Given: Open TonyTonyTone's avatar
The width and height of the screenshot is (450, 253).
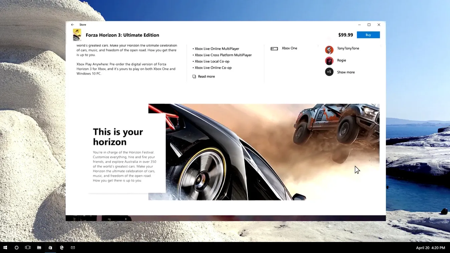Looking at the screenshot, I should (x=329, y=50).
